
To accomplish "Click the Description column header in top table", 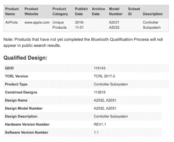I will pos(153,14).
